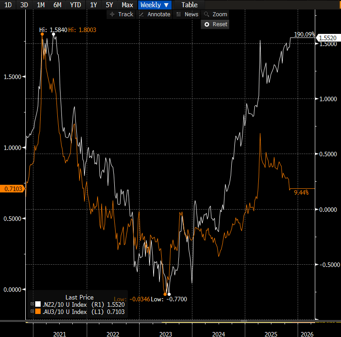Open the Weekly periodicity dropdown
The width and height of the screenshot is (341, 337).
[x=154, y=5]
